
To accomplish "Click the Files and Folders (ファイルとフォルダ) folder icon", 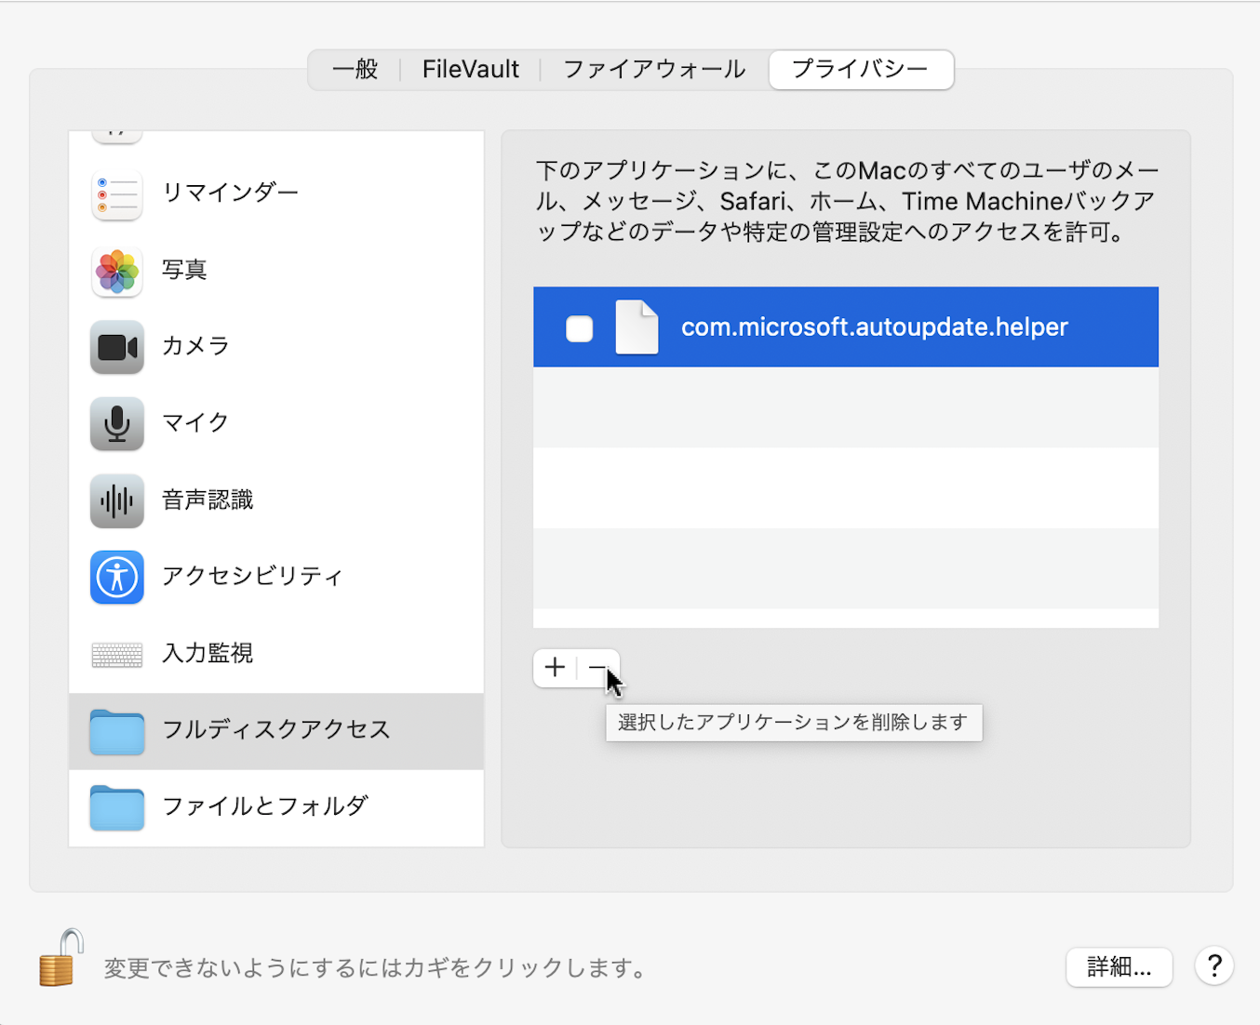I will pyautogui.click(x=116, y=806).
